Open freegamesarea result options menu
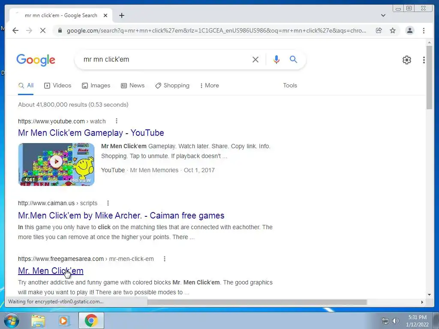The width and height of the screenshot is (439, 329). tap(164, 259)
